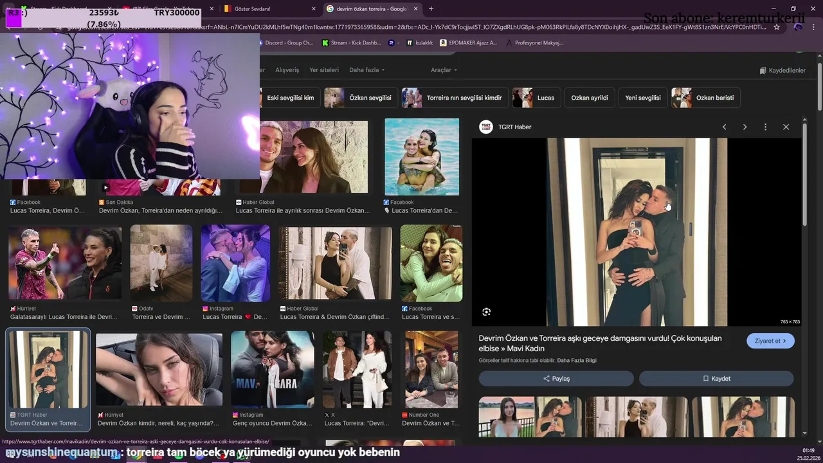
Task: Click the TGRT Haber source logo
Action: point(486,127)
